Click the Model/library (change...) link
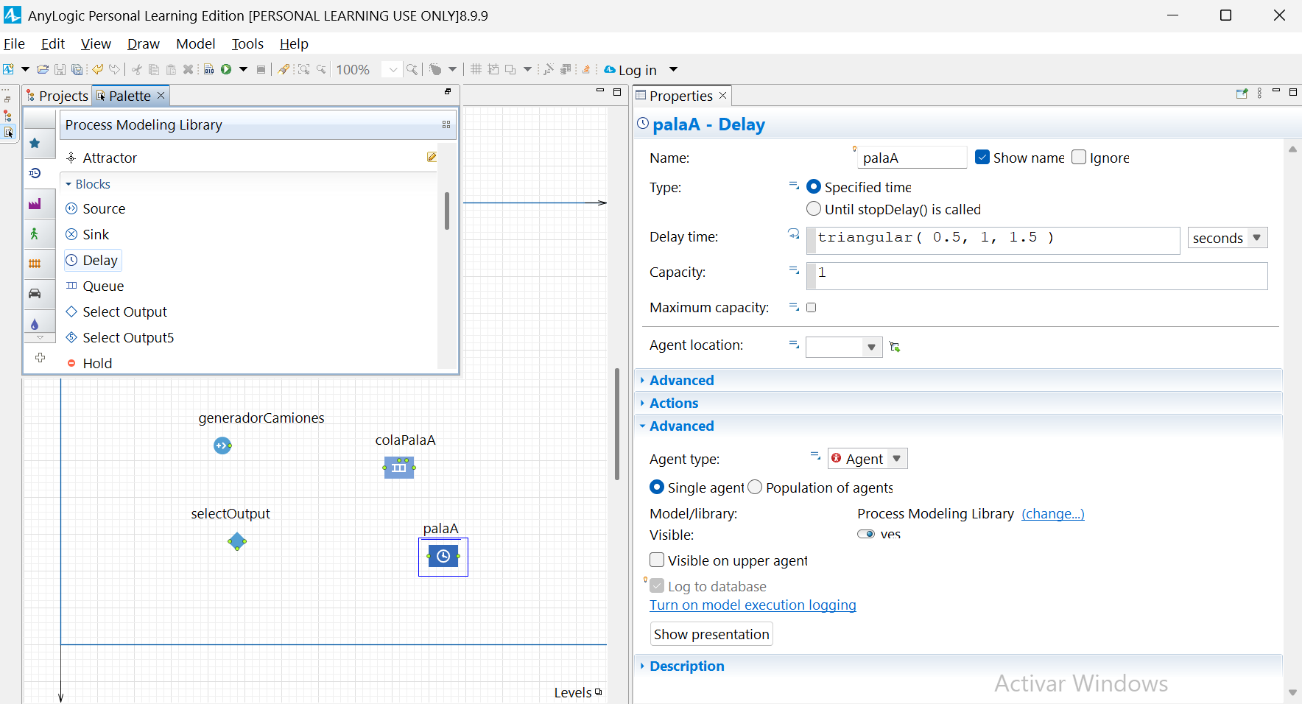Screen dimensions: 1302x704 click(1053, 514)
